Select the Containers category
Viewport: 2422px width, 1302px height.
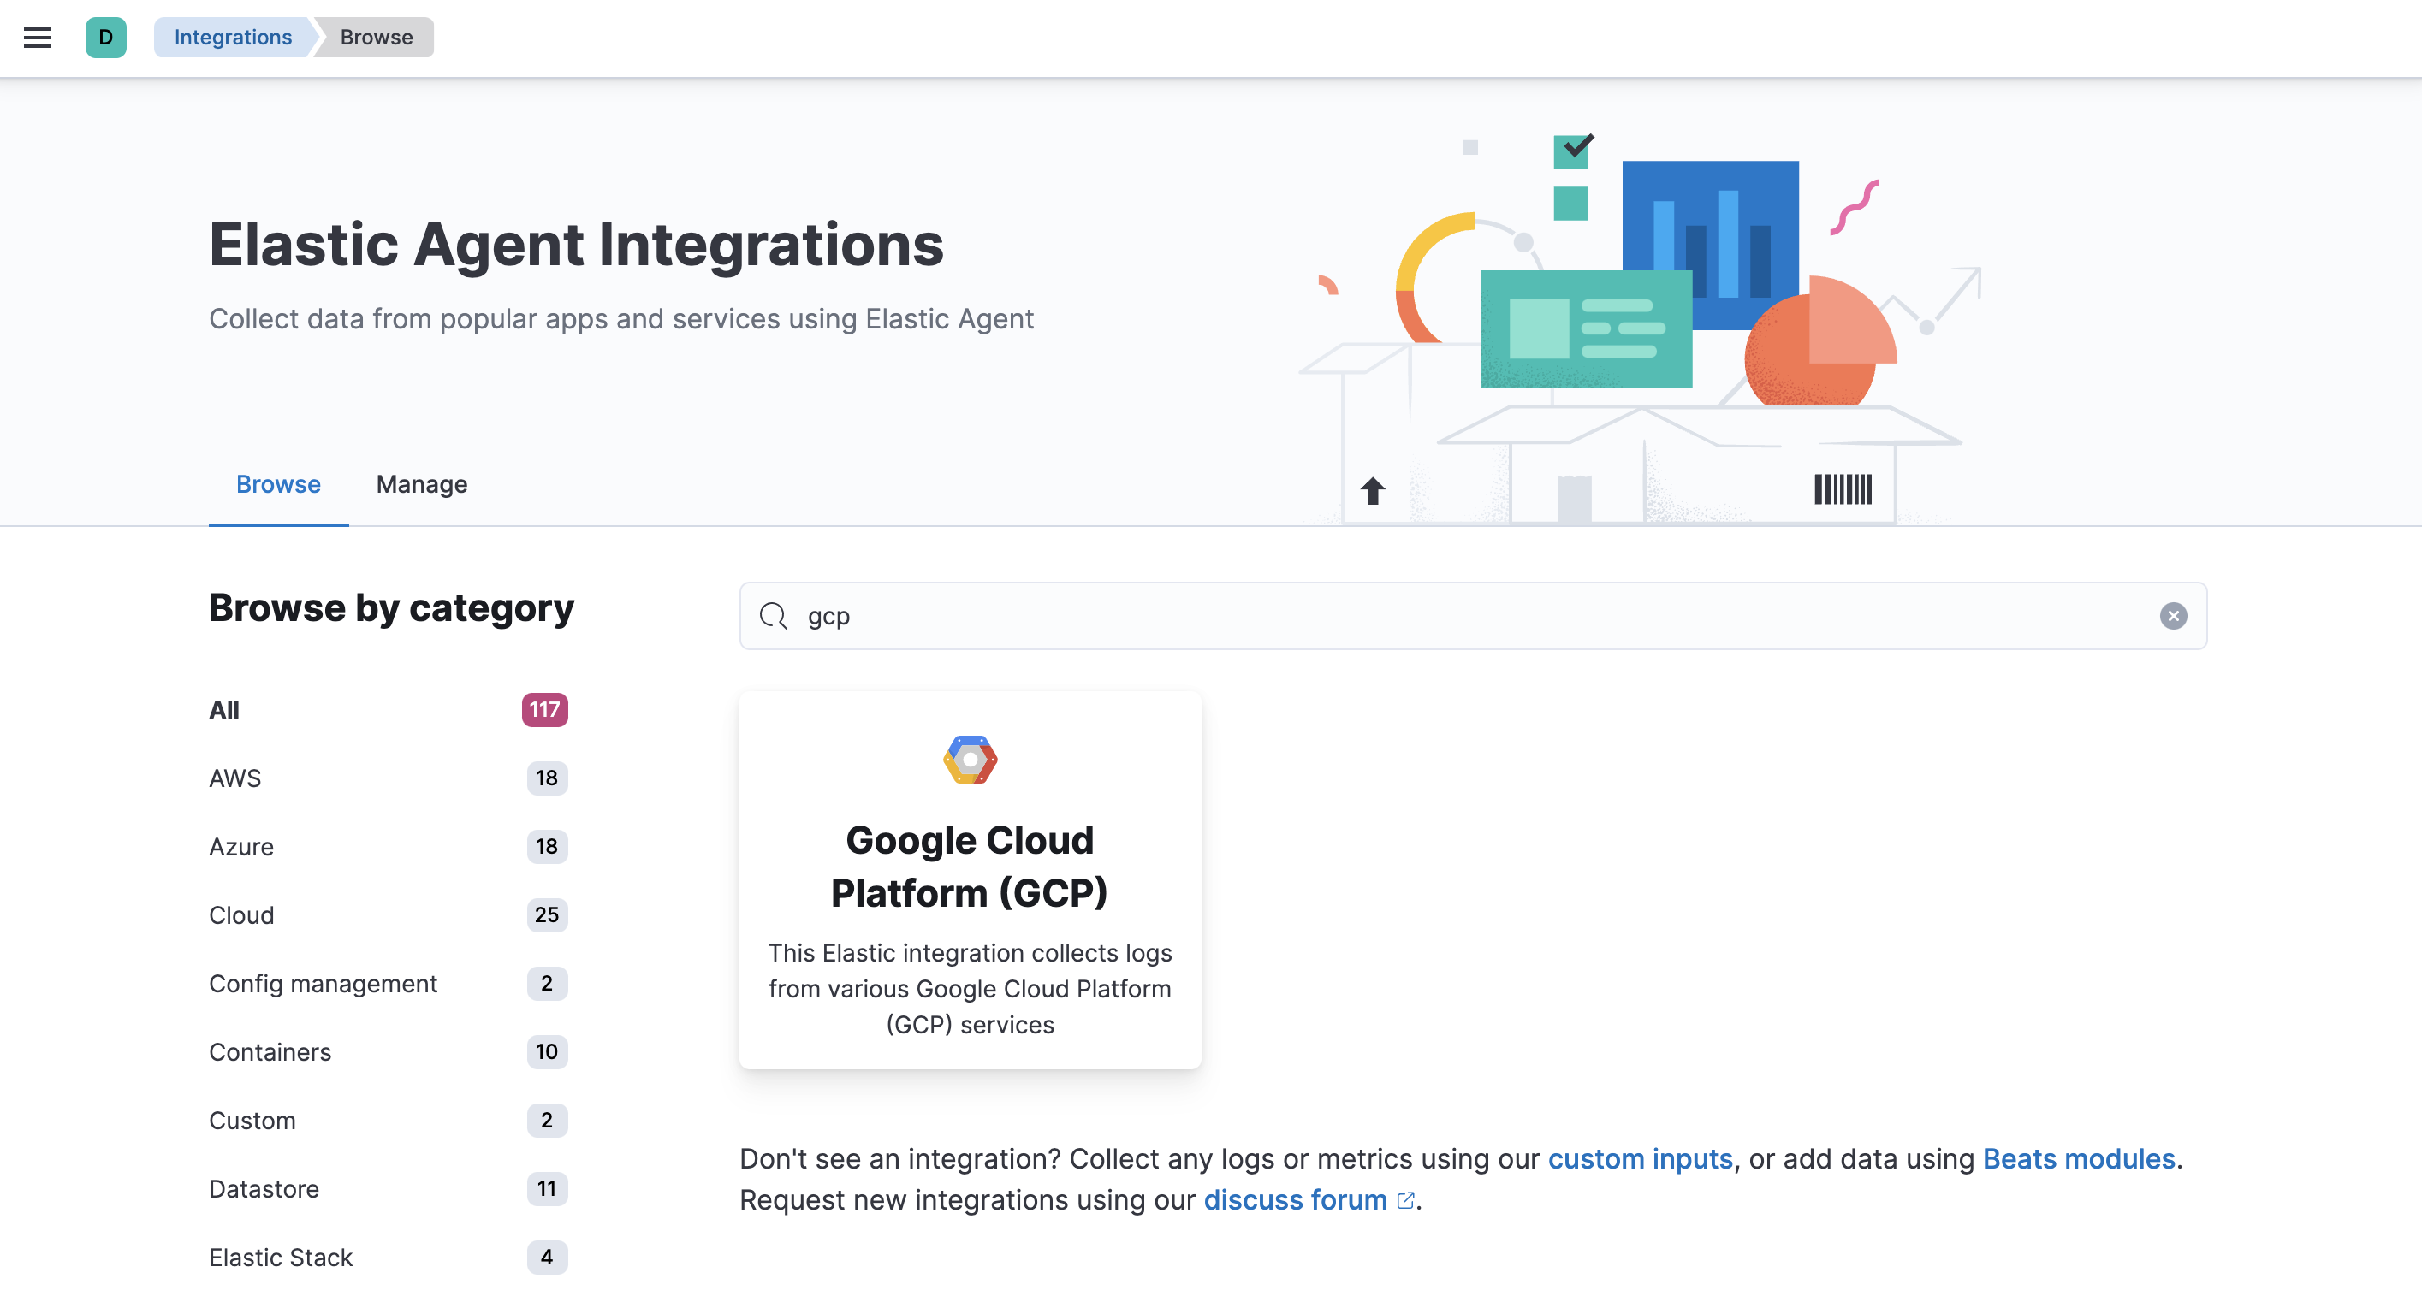coord(270,1052)
